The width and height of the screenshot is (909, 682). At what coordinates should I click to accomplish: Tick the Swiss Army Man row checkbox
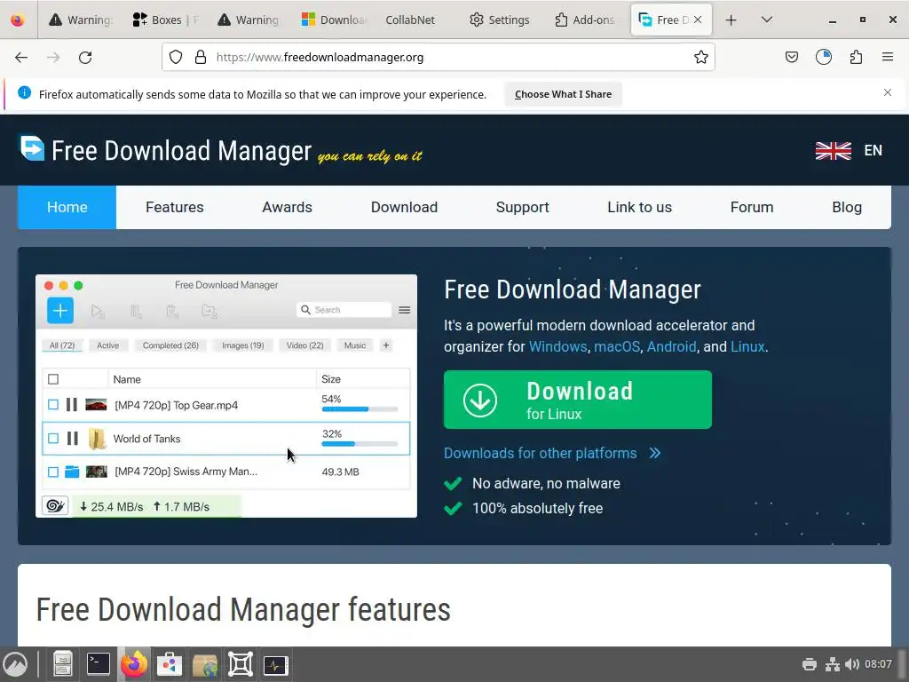tap(53, 472)
